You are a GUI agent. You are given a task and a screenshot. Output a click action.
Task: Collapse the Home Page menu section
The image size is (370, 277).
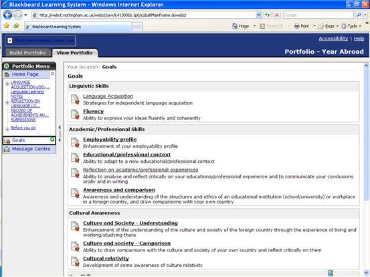pos(53,74)
